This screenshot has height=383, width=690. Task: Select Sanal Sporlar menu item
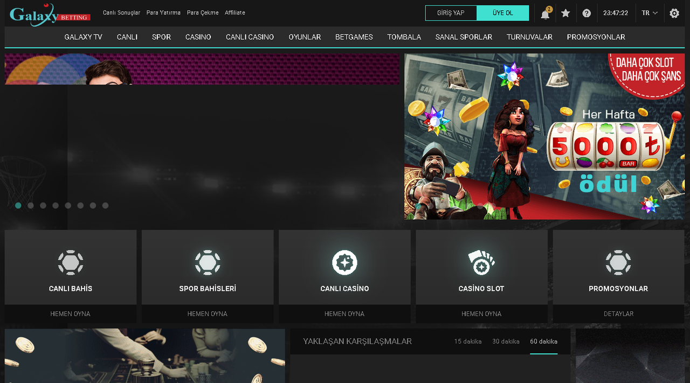(464, 37)
